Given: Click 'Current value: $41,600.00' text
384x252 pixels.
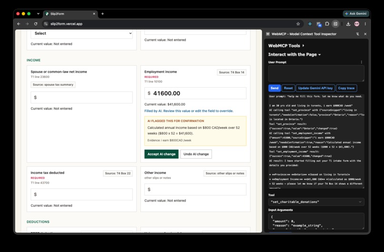Looking at the screenshot, I should 165,104.
